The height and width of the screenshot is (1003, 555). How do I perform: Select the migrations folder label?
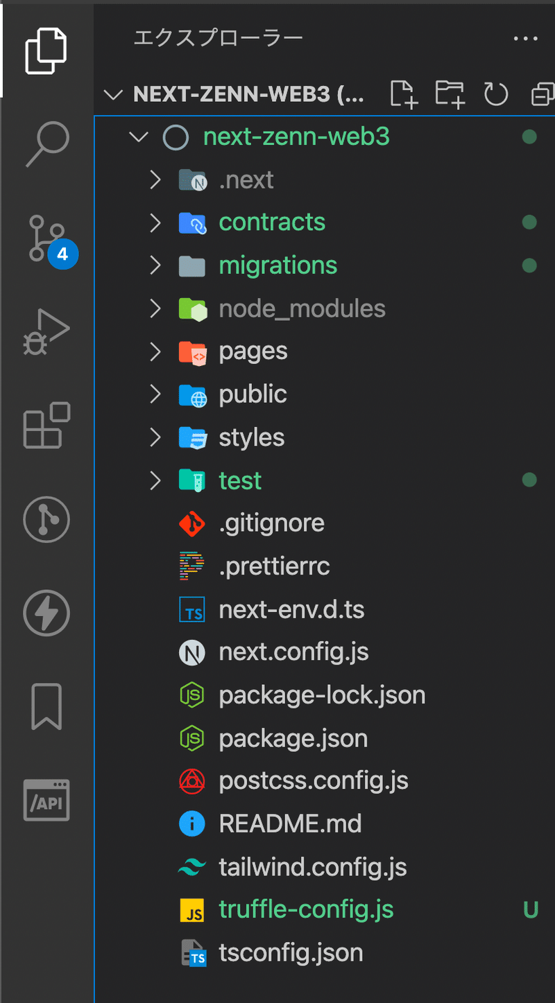tap(278, 265)
